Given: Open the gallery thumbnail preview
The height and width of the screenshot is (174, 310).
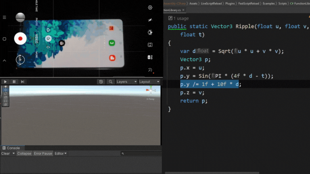Looking at the screenshot, I should (x=20, y=17).
